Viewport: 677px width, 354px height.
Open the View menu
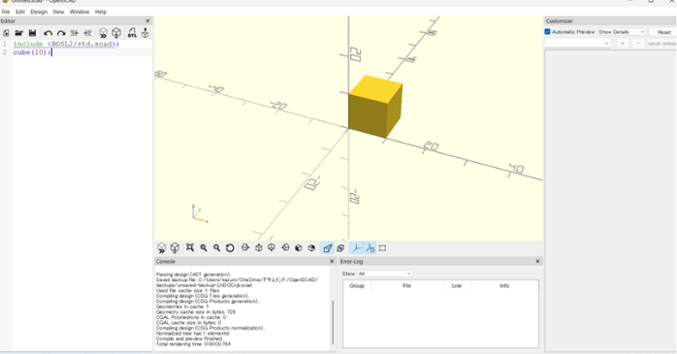point(58,12)
